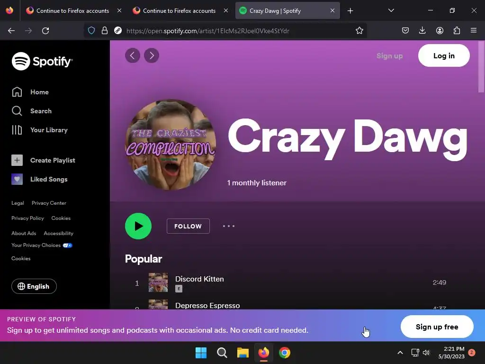Screen dimensions: 485x364
Task: Click the Sign up link
Action: tap(389, 56)
